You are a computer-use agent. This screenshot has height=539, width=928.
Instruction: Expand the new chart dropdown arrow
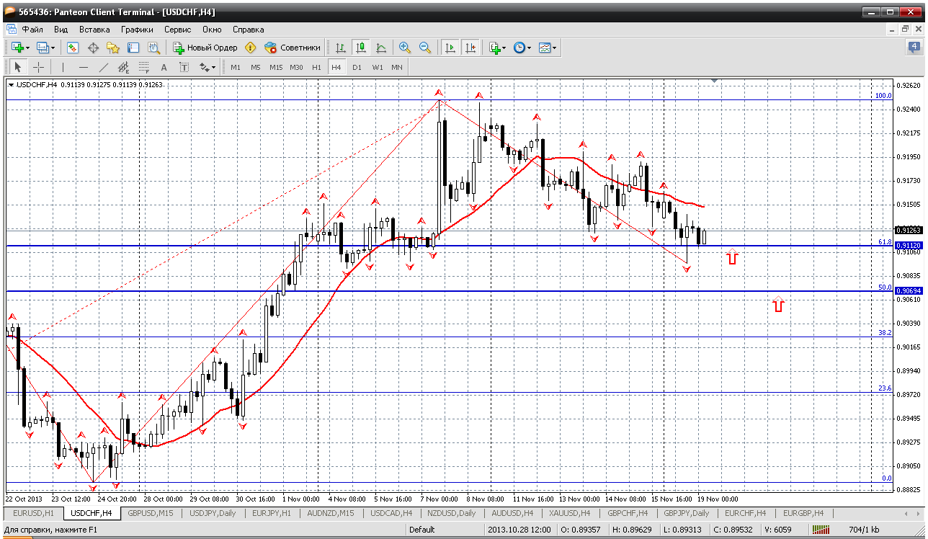tap(27, 48)
